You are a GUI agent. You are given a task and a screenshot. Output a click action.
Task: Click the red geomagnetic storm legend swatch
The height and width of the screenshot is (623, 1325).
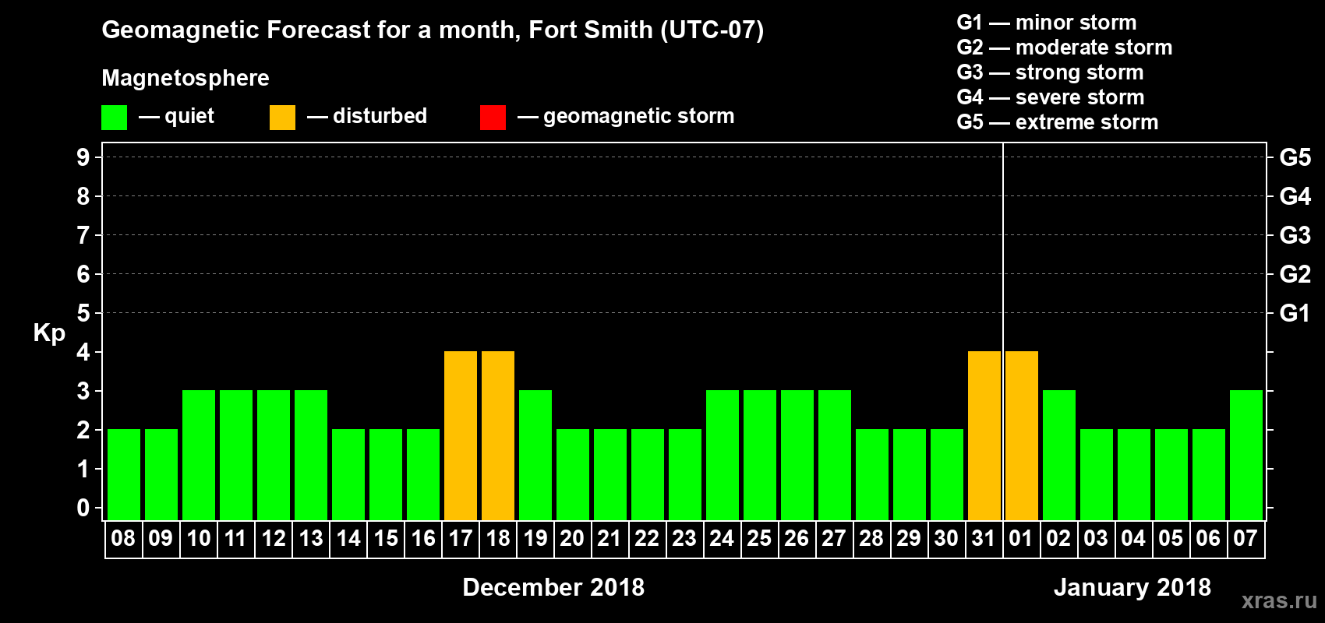click(x=493, y=118)
